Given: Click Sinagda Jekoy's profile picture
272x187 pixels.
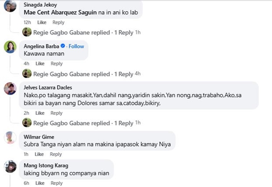Looking at the screenshot, I should click(x=10, y=6).
